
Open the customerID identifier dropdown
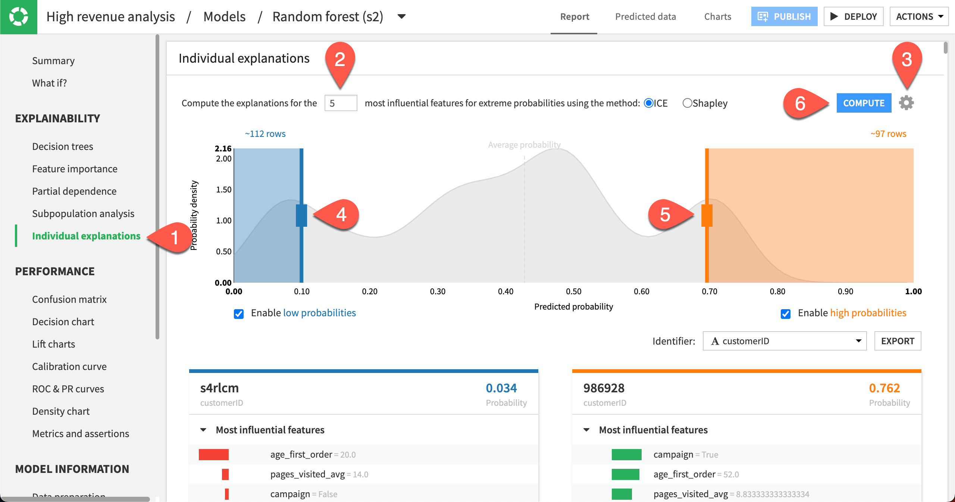(784, 341)
